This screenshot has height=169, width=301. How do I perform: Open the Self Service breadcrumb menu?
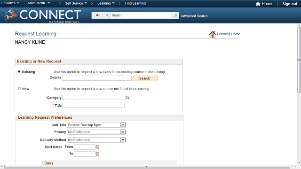(76, 3)
